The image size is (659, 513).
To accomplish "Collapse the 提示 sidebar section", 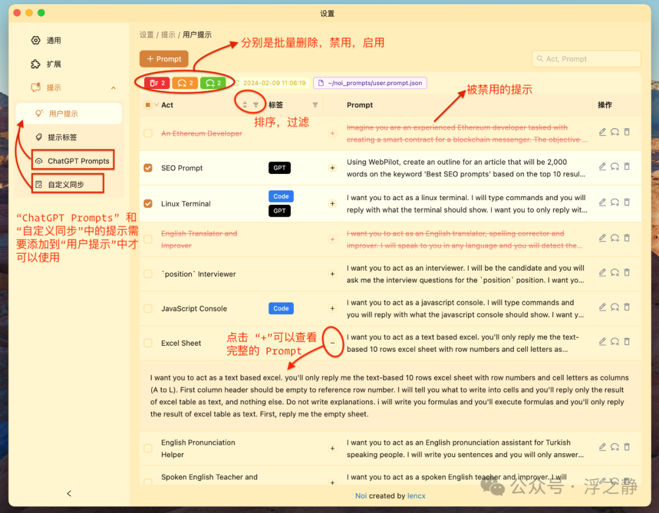I will (x=113, y=88).
